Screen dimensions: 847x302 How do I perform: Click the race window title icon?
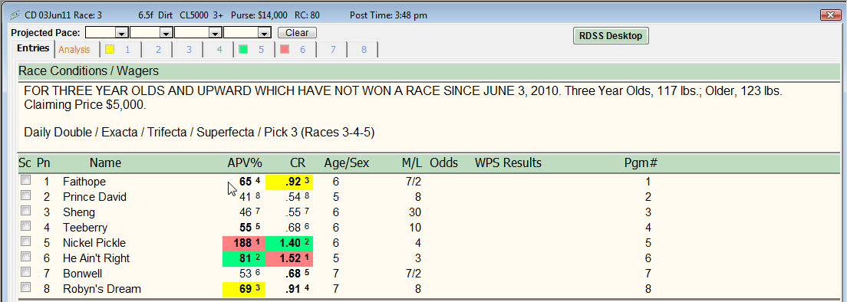pos(15,15)
